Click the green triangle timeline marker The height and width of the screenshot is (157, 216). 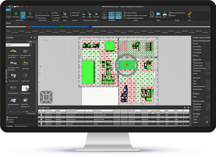[x=62, y=27]
